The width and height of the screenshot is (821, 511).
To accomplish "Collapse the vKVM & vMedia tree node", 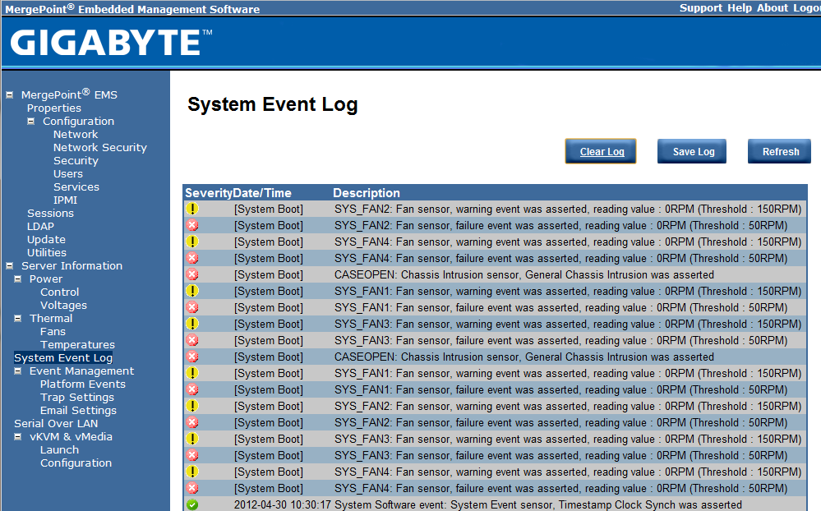I will point(18,436).
